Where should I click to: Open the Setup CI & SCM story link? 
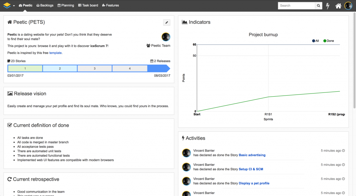[251, 169]
